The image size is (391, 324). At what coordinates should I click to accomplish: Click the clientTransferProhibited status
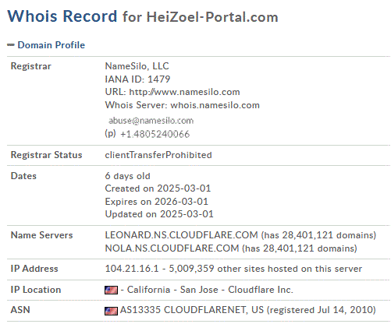click(x=158, y=155)
